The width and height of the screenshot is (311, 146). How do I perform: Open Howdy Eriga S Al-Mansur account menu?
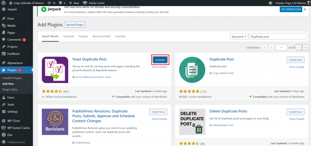click(x=292, y=3)
